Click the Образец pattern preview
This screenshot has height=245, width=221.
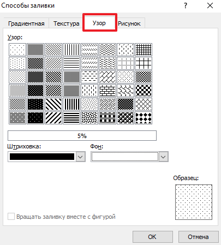pos(194,202)
